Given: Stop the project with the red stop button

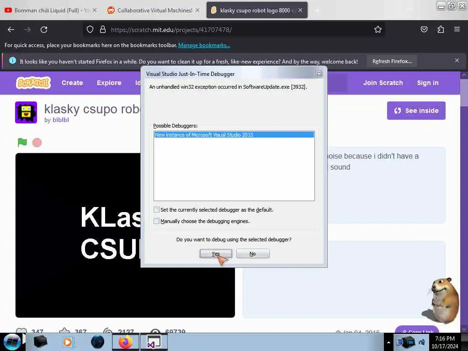Looking at the screenshot, I should 37,143.
